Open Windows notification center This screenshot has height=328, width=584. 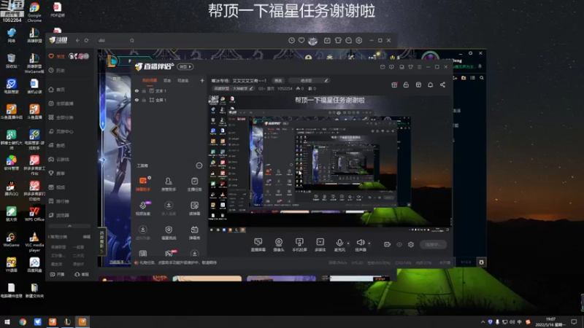pos(574,321)
